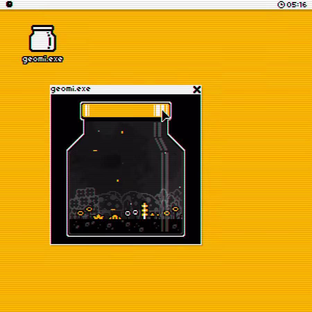The height and width of the screenshot is (312, 312).
Task: Click the yellow dome-shaped sprout beside the star
Action: click(x=115, y=217)
